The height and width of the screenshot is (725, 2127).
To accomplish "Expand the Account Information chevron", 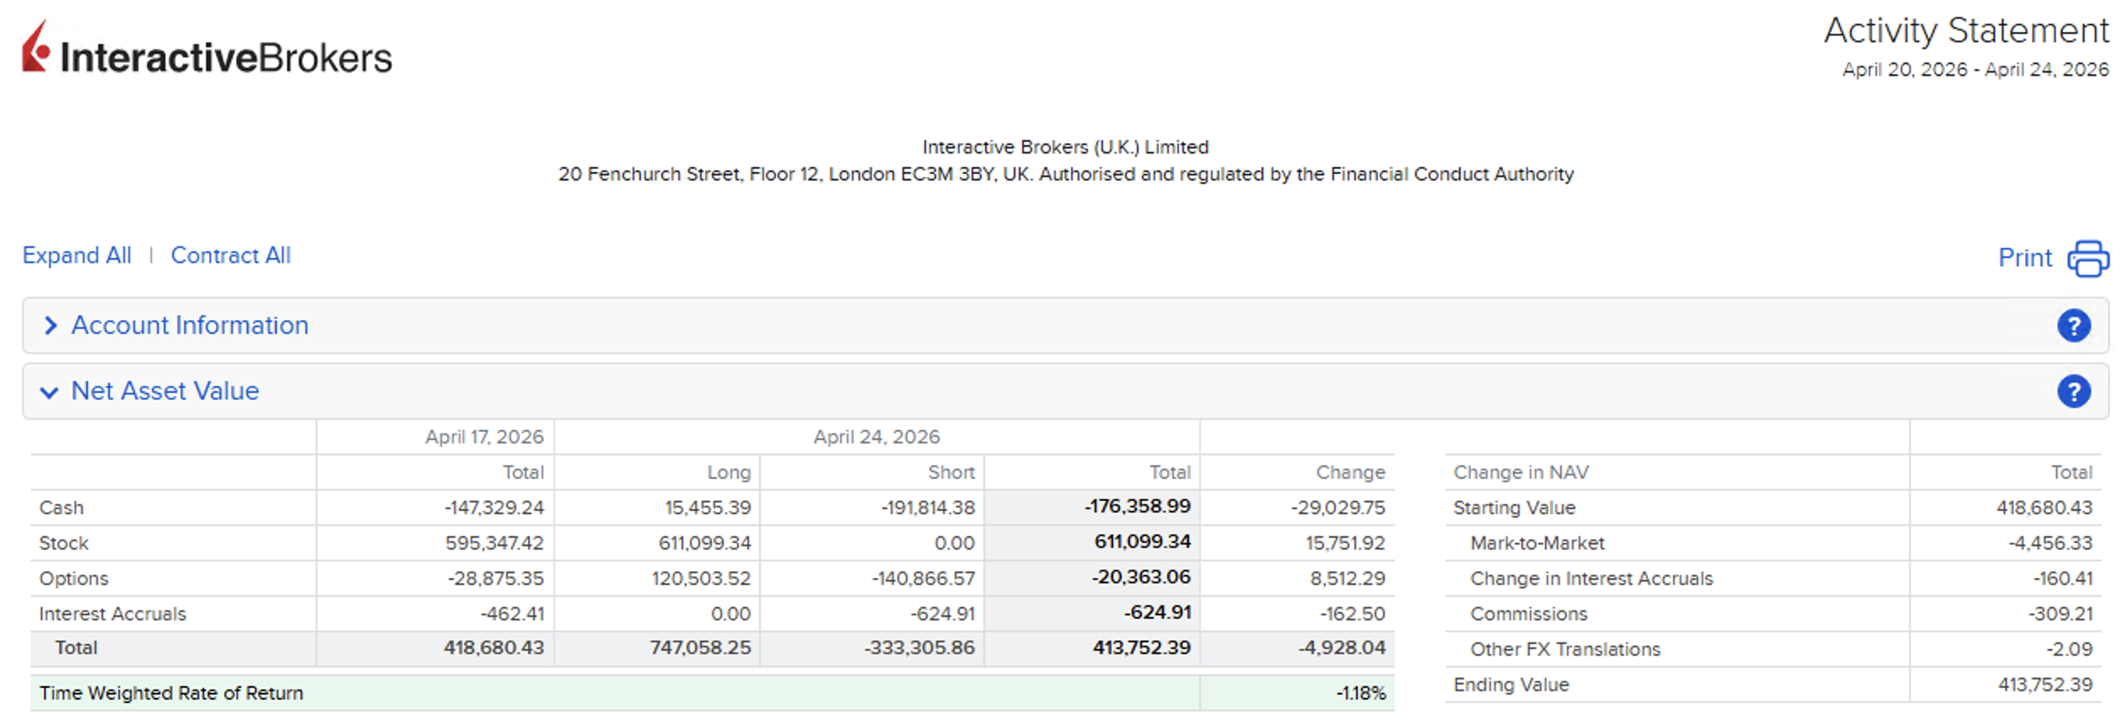I will pos(51,325).
